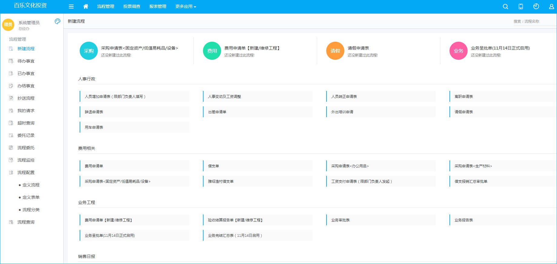Open 外出培训申请 workflow

pyautogui.click(x=381, y=112)
